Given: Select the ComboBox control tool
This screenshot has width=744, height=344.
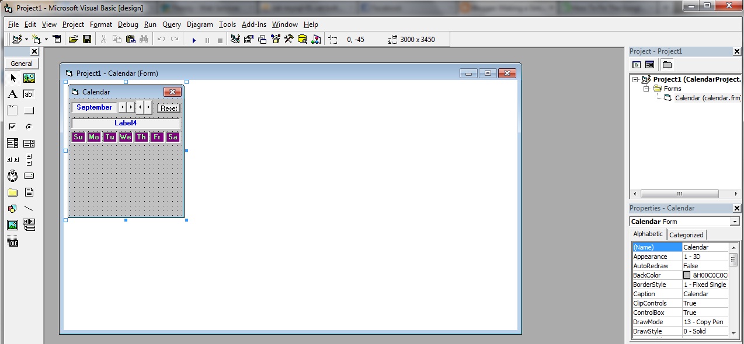Looking at the screenshot, I should 13,143.
